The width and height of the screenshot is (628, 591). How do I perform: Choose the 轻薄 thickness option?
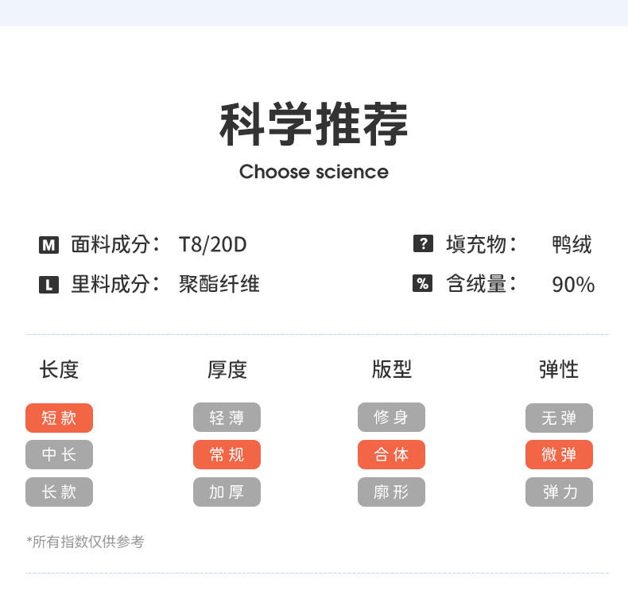(x=227, y=418)
